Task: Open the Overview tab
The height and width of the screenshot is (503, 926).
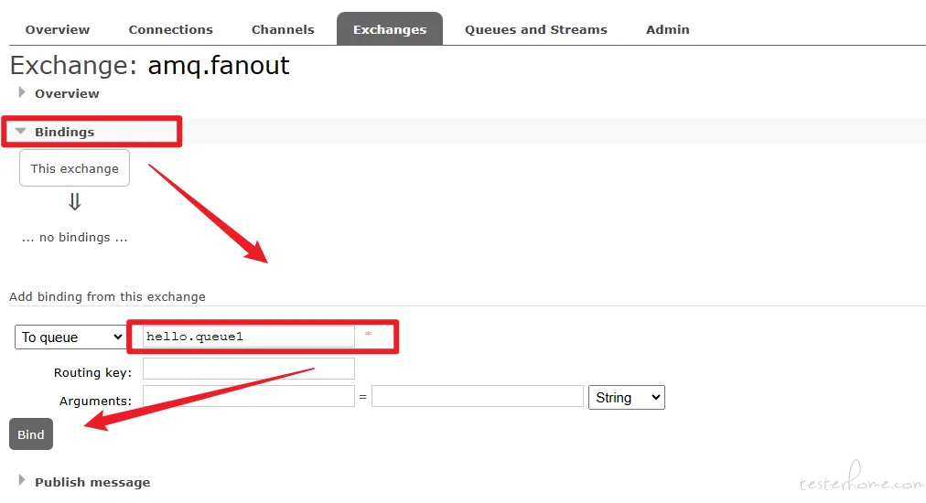Action: pyautogui.click(x=58, y=29)
